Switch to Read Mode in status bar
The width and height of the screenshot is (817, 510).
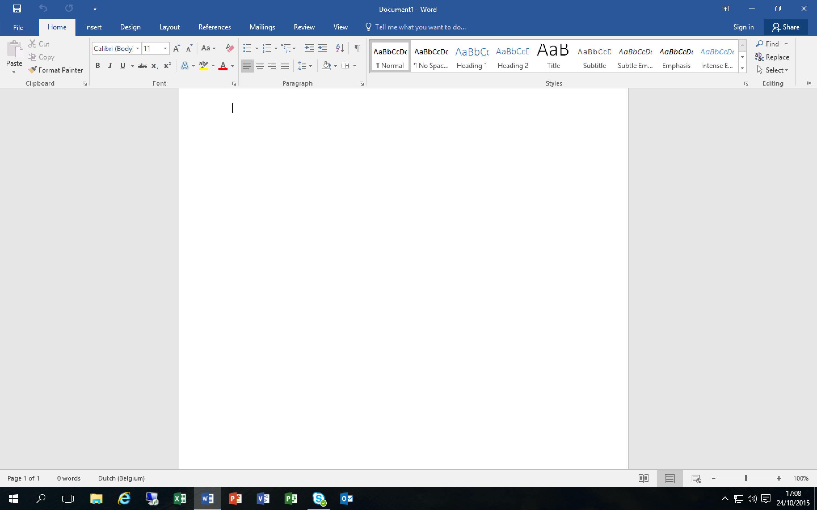tap(643, 478)
